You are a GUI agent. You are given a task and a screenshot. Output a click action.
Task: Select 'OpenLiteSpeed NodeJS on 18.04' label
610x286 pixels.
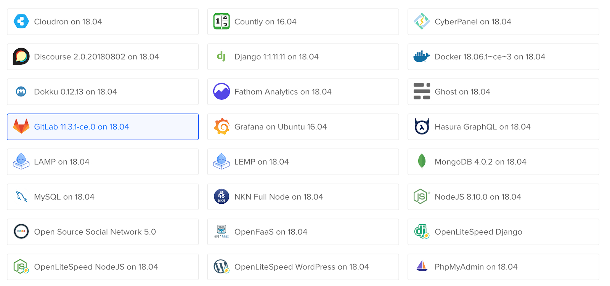[96, 267]
